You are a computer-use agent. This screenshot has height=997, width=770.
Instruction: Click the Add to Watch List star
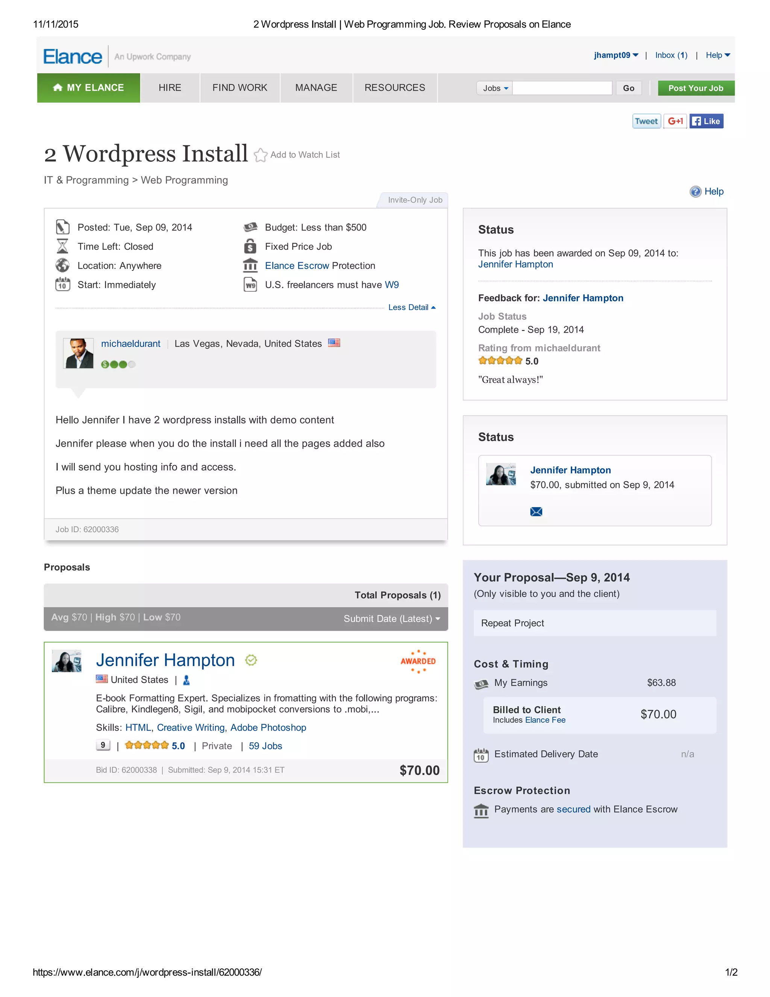click(x=260, y=155)
